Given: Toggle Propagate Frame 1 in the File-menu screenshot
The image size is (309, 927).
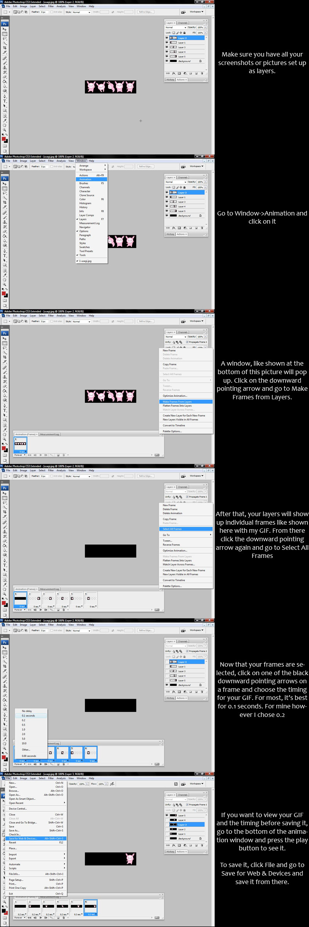Looking at the screenshot, I should (x=187, y=804).
